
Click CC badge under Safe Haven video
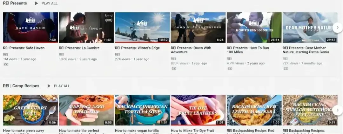coord(6,64)
